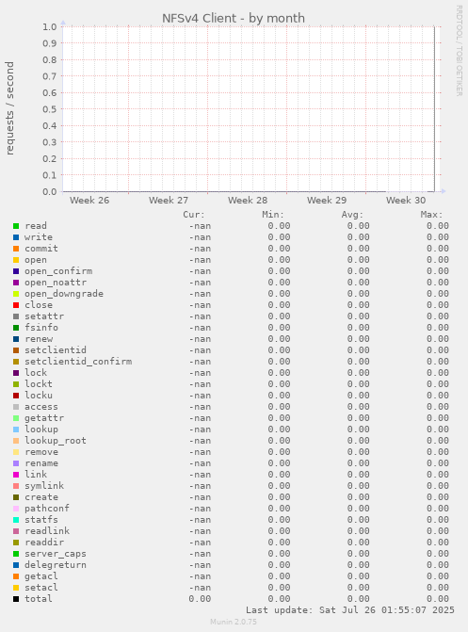Click the orange commit legend swatch

point(16,249)
